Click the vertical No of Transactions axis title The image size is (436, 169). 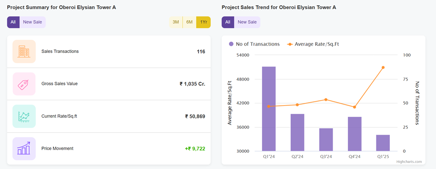click(417, 103)
